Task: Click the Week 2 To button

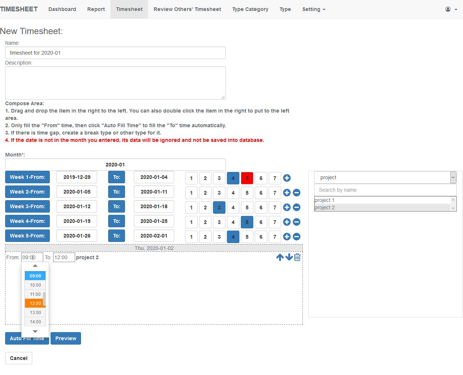Action: (x=117, y=192)
